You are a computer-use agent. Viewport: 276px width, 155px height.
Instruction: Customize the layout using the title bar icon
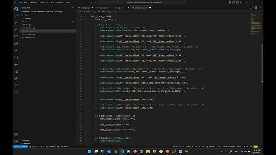(241, 3)
